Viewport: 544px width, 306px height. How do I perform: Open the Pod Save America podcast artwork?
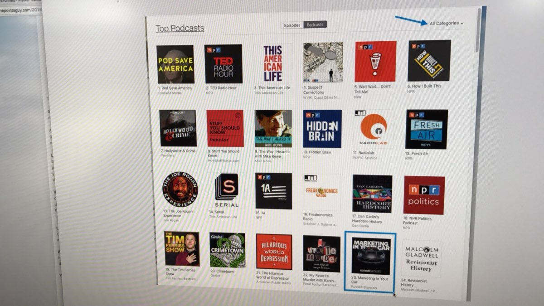click(x=175, y=64)
